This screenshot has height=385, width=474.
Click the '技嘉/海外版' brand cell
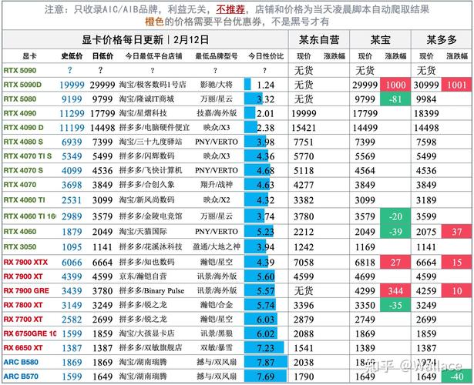217,113
